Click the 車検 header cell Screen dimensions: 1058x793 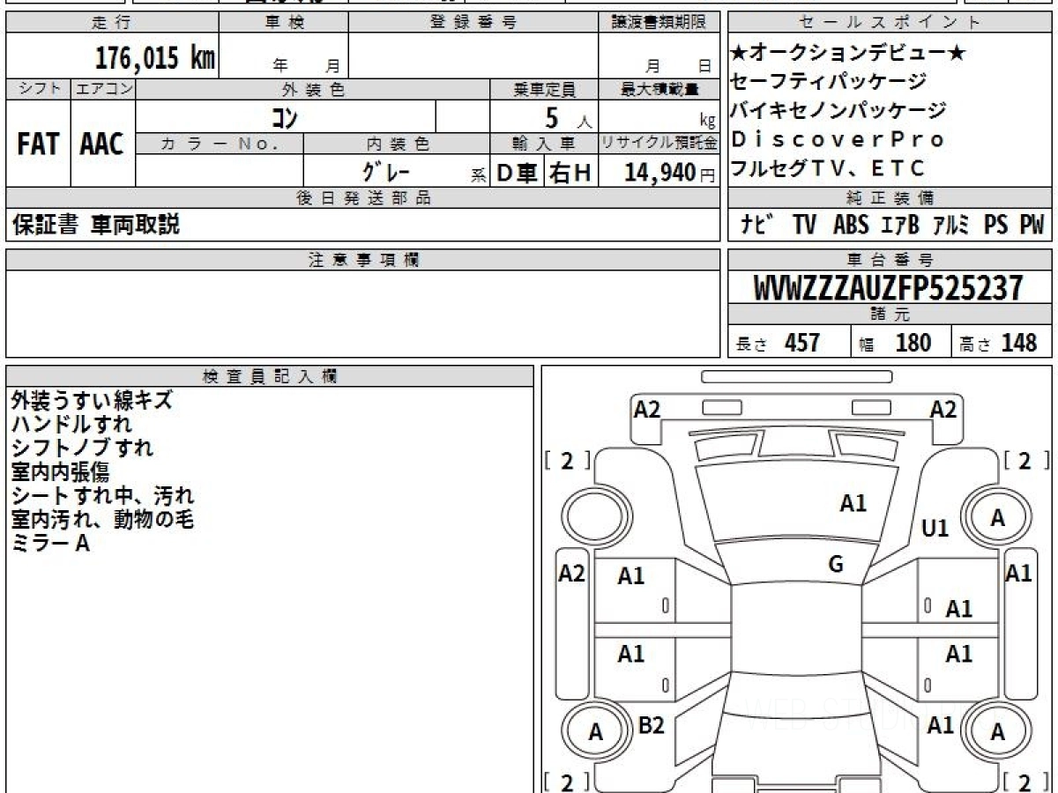[283, 23]
